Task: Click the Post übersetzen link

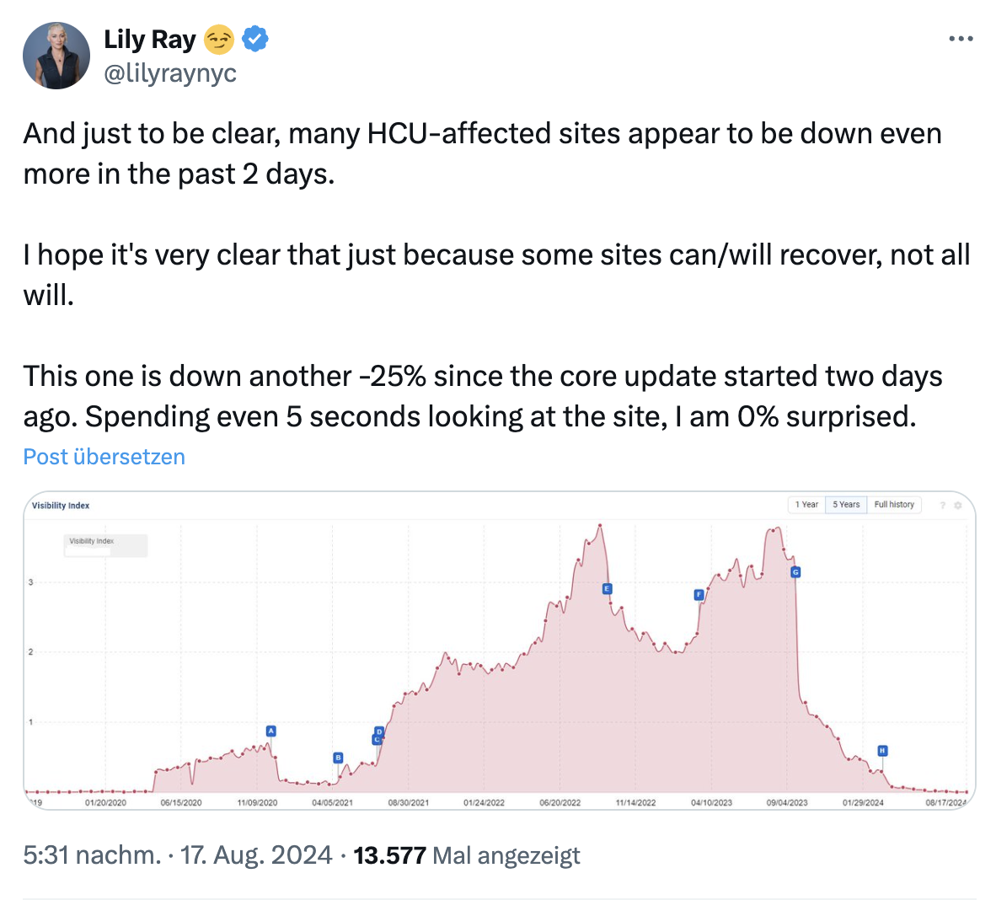Action: point(104,457)
